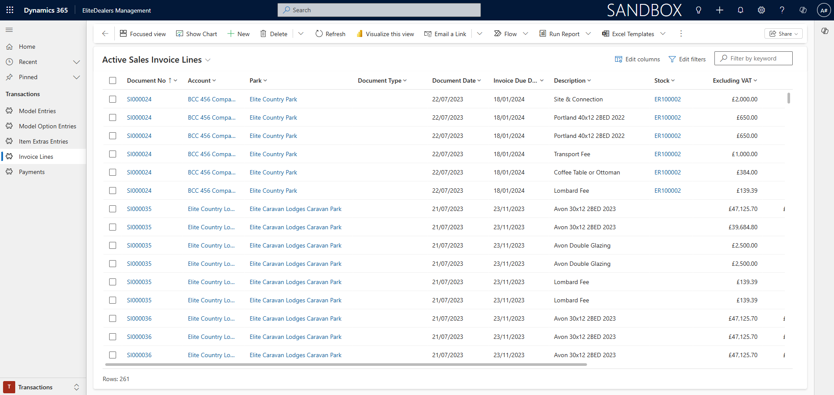Open the settings gear
This screenshot has width=834, height=395.
point(761,10)
